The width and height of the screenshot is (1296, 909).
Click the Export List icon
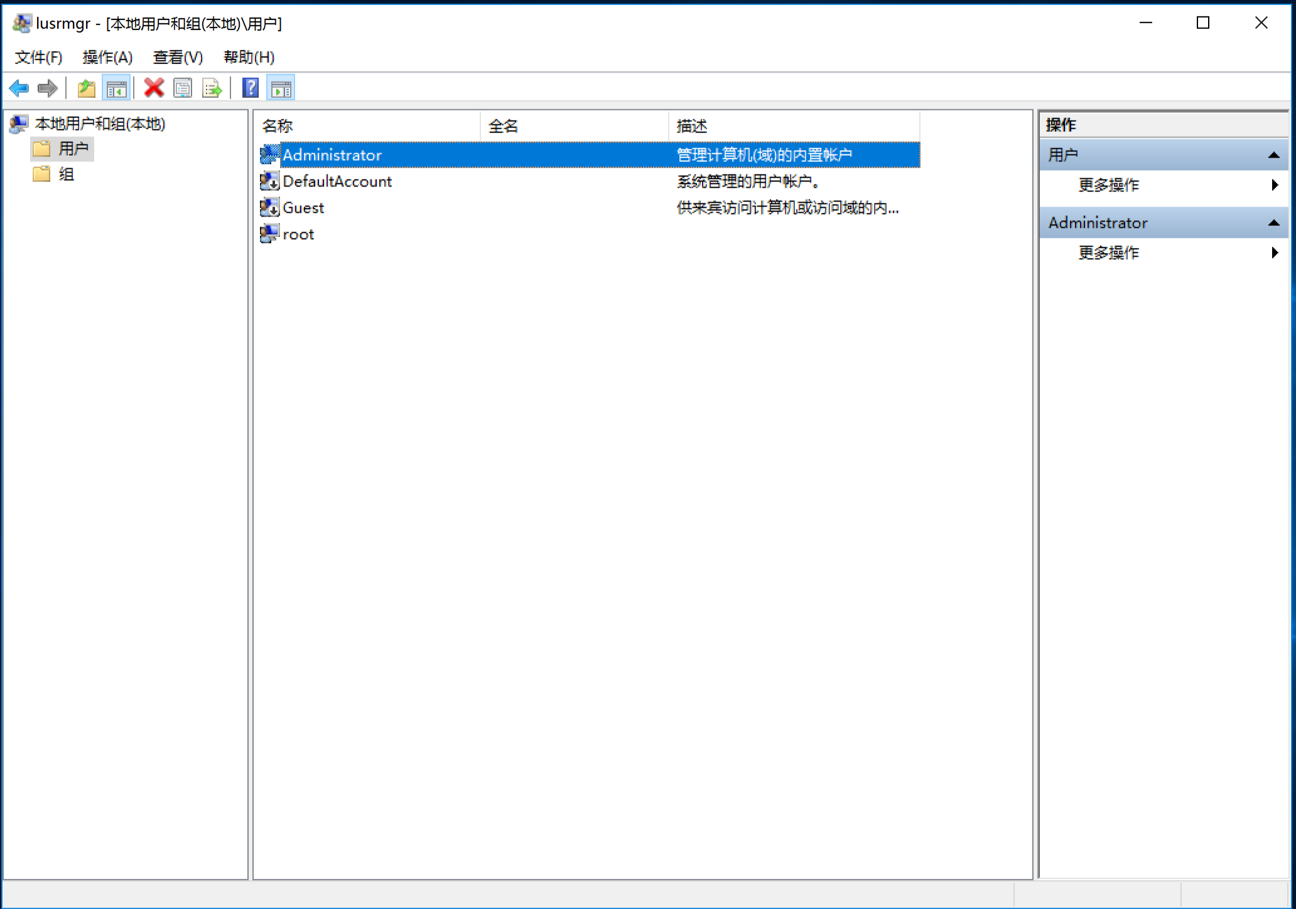pos(212,89)
